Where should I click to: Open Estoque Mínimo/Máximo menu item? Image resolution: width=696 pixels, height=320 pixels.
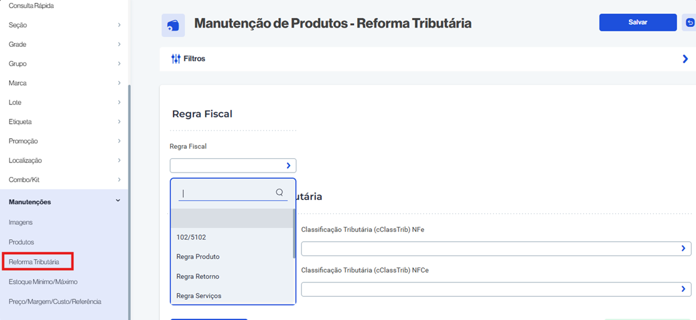(43, 282)
